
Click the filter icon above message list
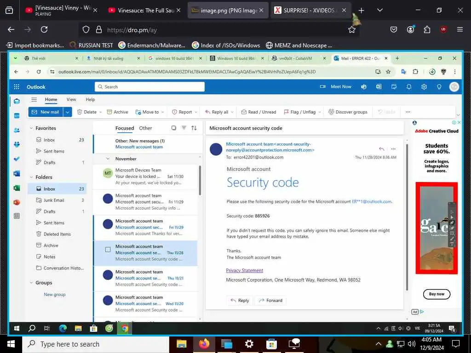click(x=184, y=128)
